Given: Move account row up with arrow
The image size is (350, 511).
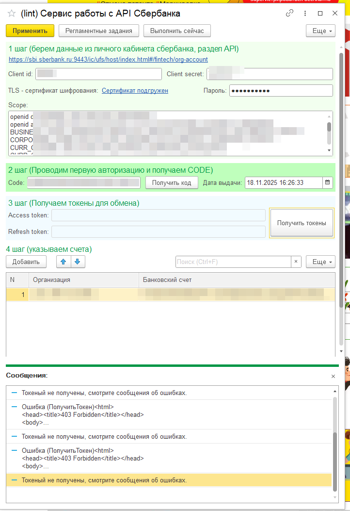Looking at the screenshot, I should [x=64, y=262].
